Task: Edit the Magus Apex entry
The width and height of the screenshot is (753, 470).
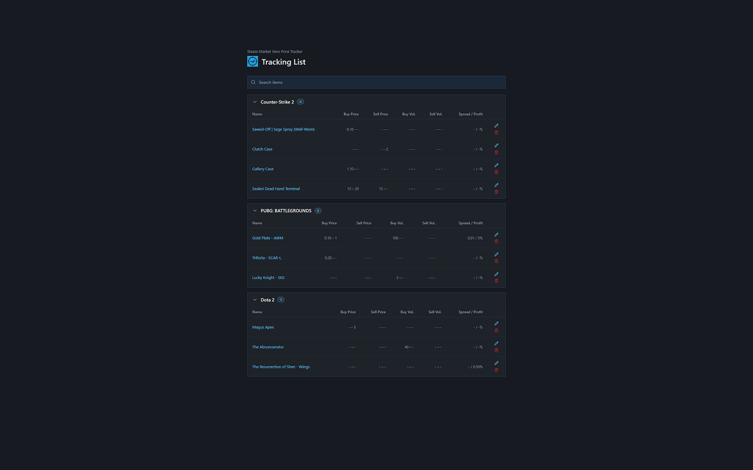Action: click(497, 324)
